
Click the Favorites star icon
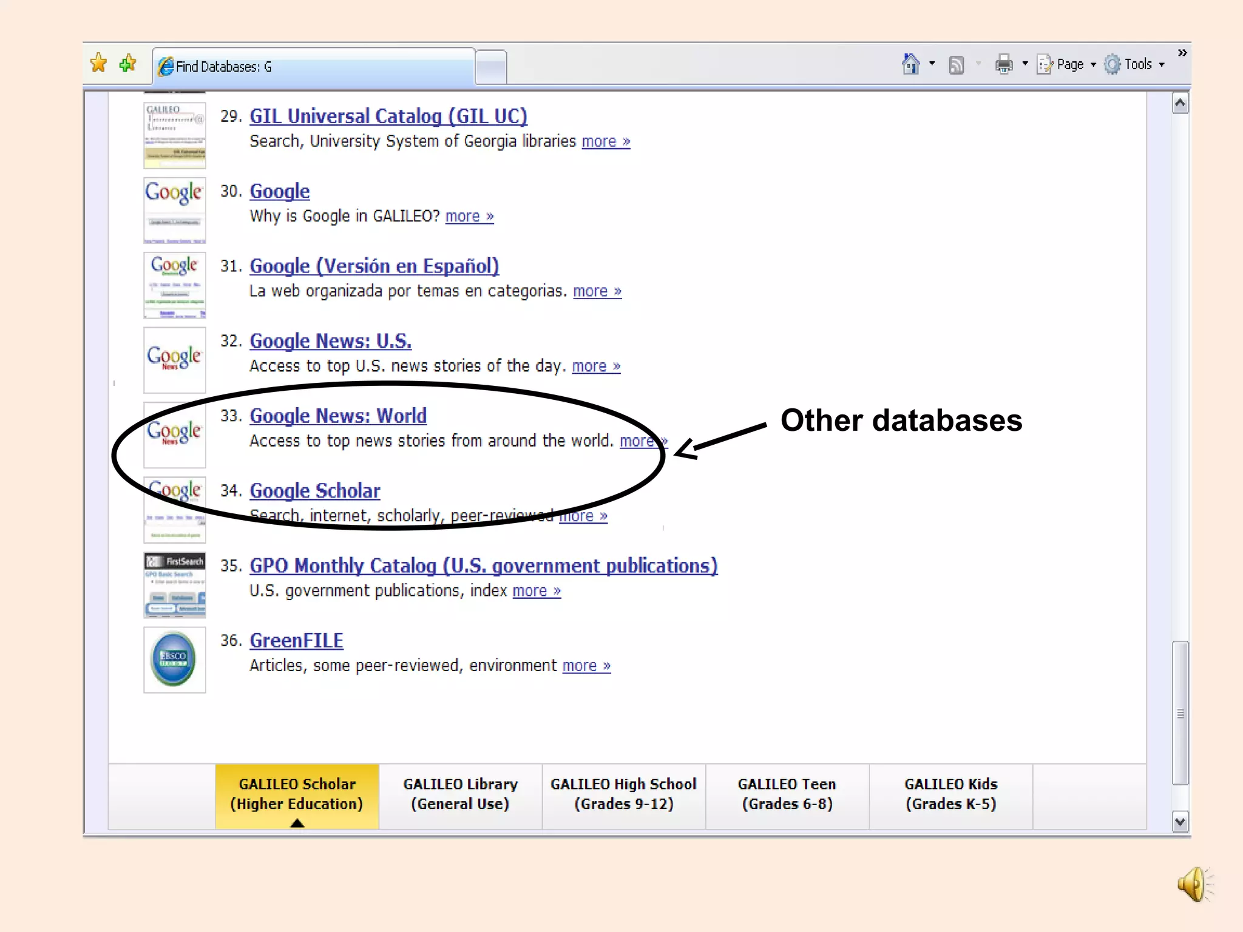tap(98, 63)
